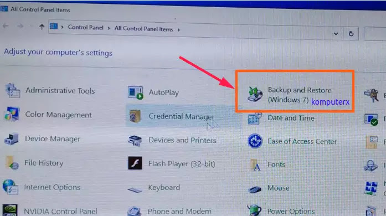
Task: Open the Credential Manager link
Action: pos(182,116)
